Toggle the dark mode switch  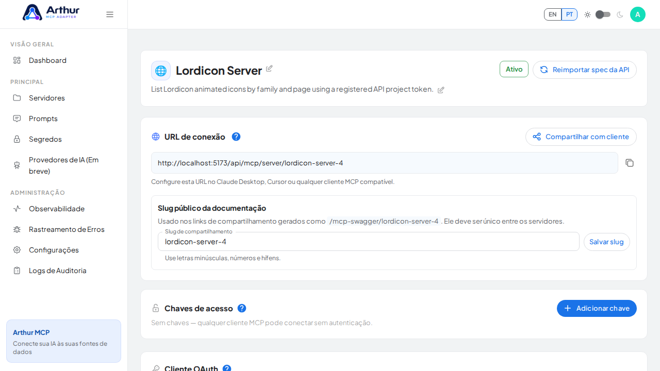(x=603, y=14)
